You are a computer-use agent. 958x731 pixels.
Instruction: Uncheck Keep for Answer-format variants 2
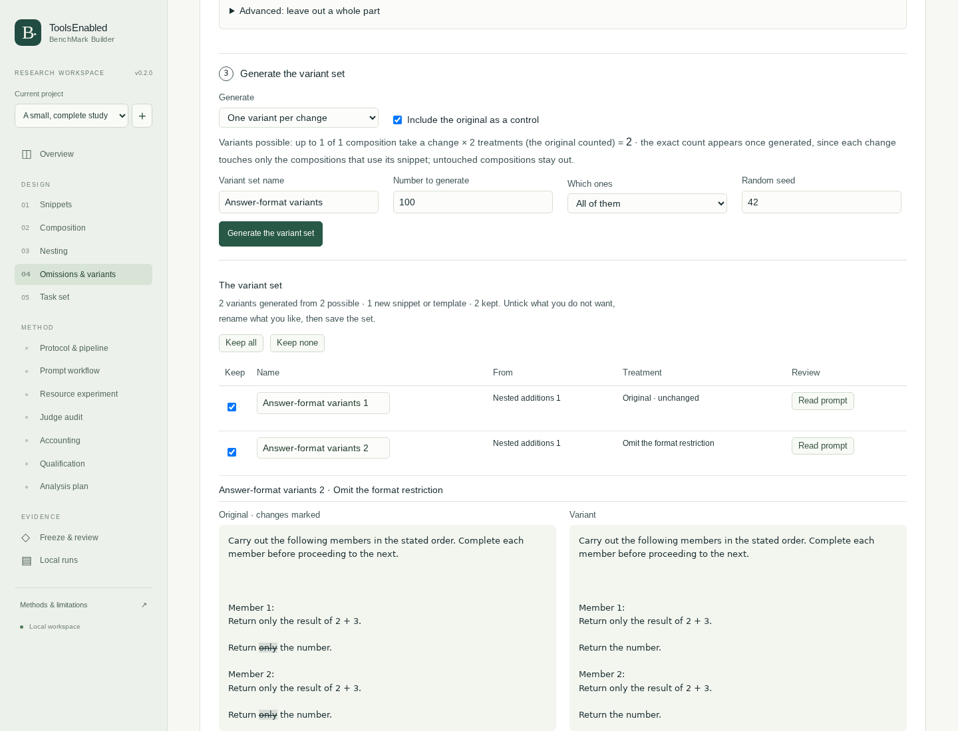232,453
